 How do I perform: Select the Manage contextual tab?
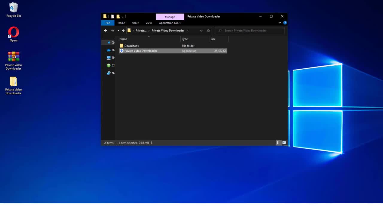pyautogui.click(x=170, y=17)
